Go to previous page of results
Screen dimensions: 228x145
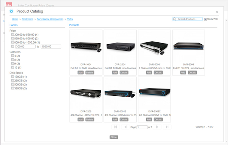[x=125, y=127]
